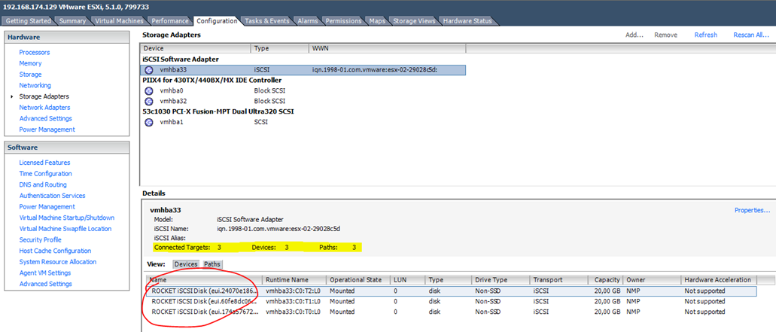Sort devices by Hardware Acceleration column

[x=719, y=279]
